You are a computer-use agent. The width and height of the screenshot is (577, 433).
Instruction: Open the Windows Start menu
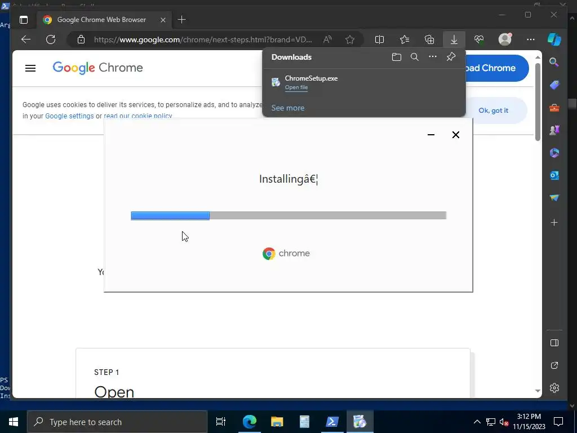14,422
